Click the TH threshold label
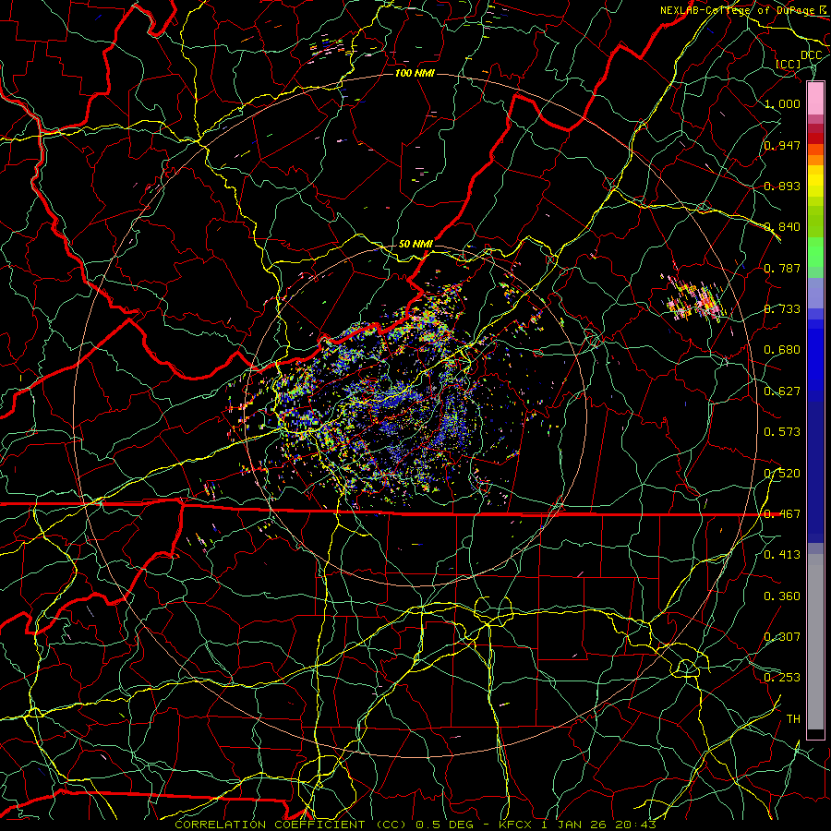The image size is (831, 831). tap(793, 719)
